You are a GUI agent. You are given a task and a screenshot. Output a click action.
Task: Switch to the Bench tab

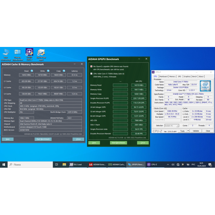coord(194,77)
